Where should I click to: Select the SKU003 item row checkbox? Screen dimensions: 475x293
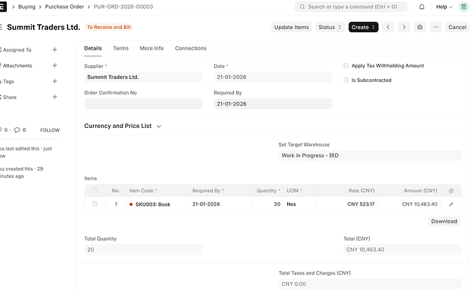click(x=95, y=204)
